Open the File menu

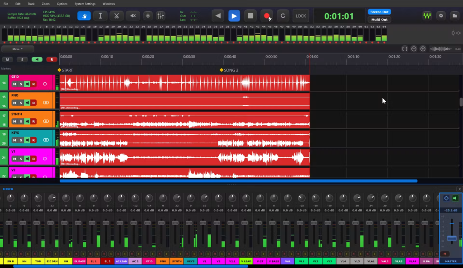(5, 4)
